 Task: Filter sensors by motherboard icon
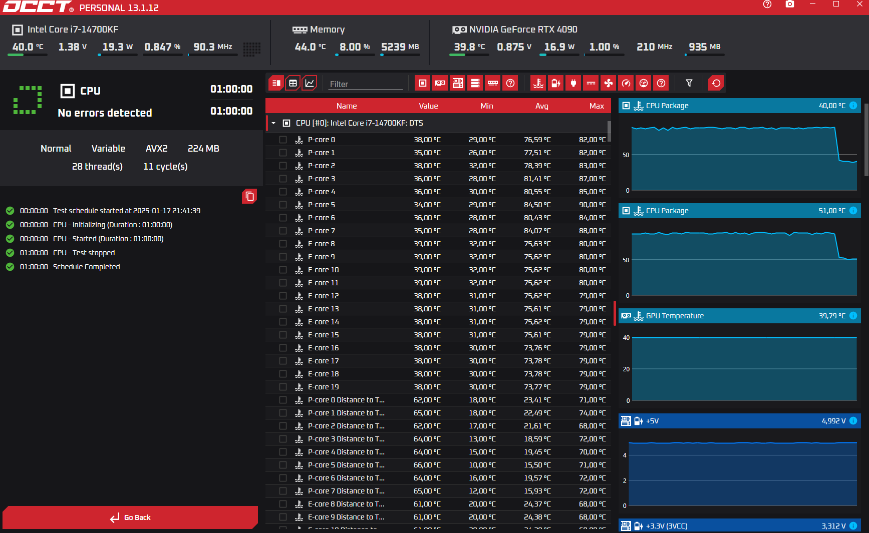(458, 83)
